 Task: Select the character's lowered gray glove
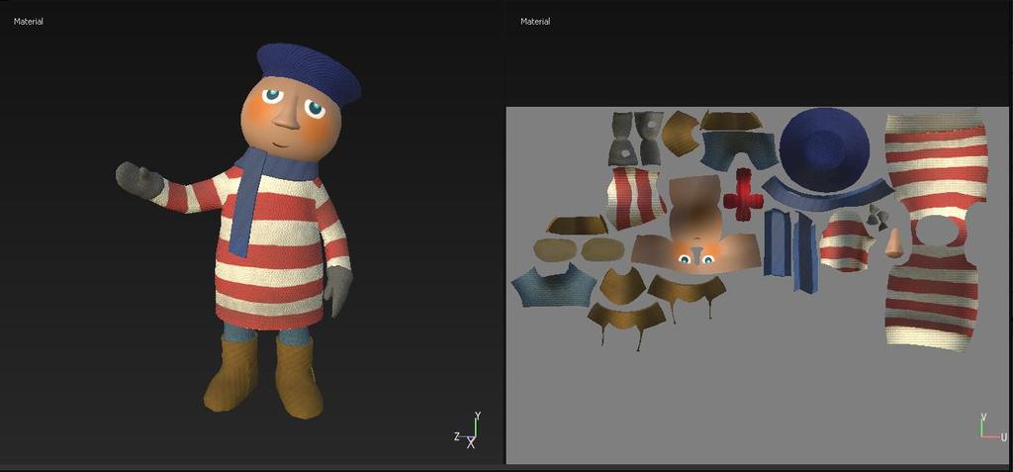pyautogui.click(x=338, y=290)
